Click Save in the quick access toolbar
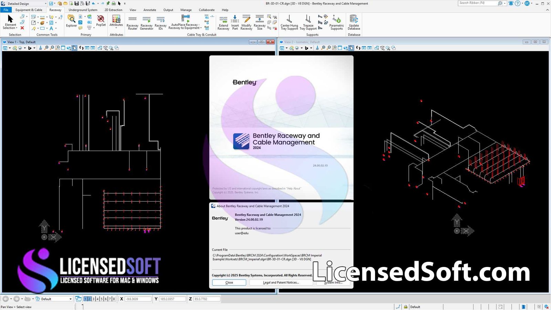This screenshot has width=551, height=310. point(76,3)
